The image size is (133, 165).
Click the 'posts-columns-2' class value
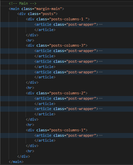point(67,93)
